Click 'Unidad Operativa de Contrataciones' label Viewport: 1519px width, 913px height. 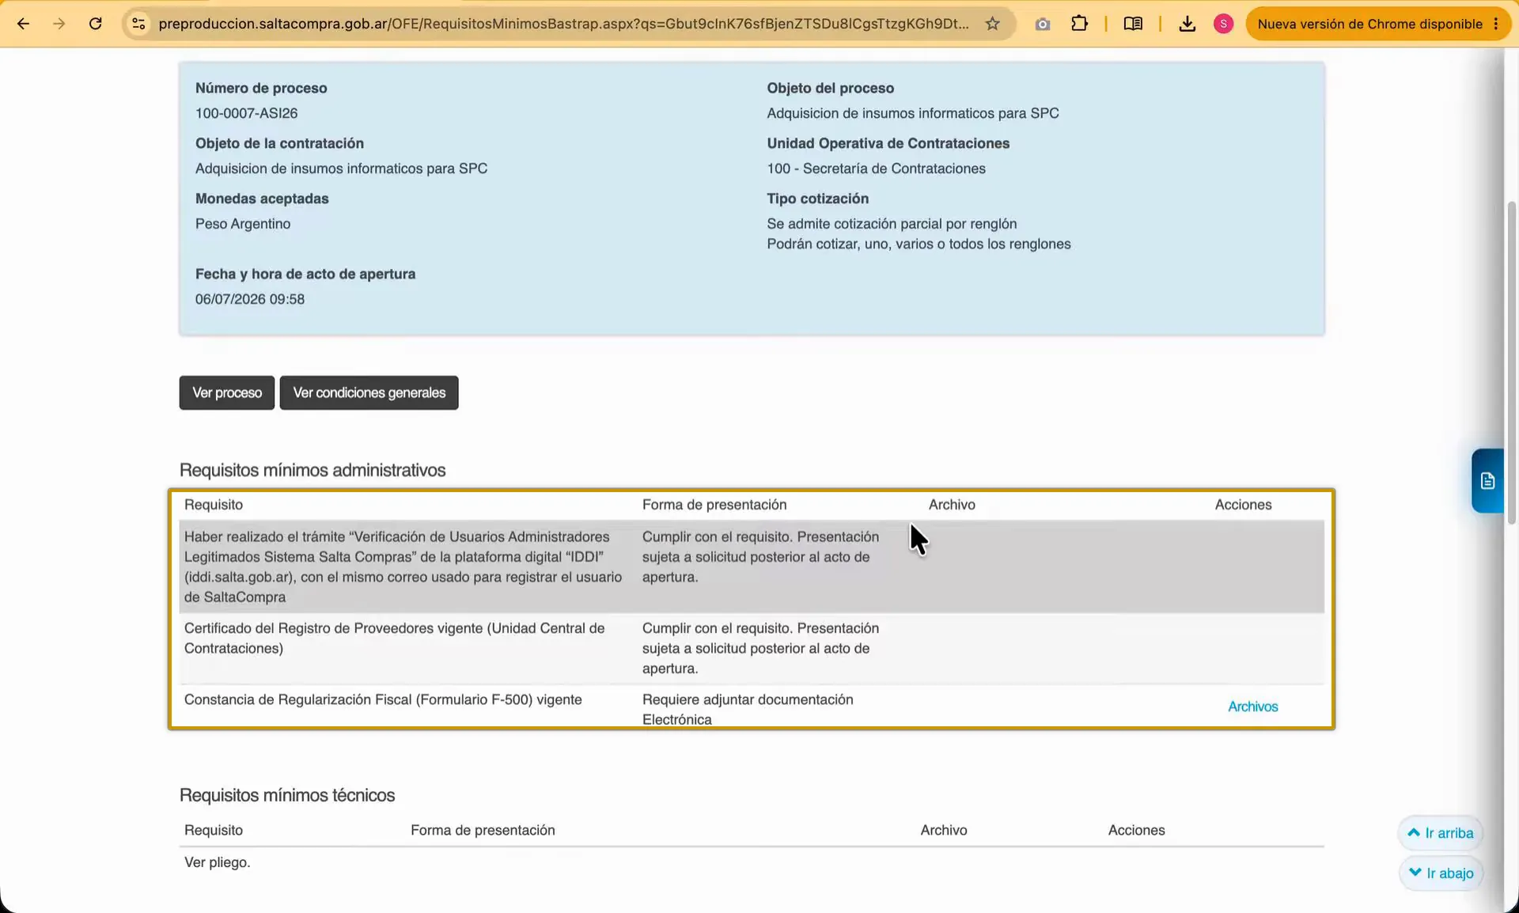(888, 143)
